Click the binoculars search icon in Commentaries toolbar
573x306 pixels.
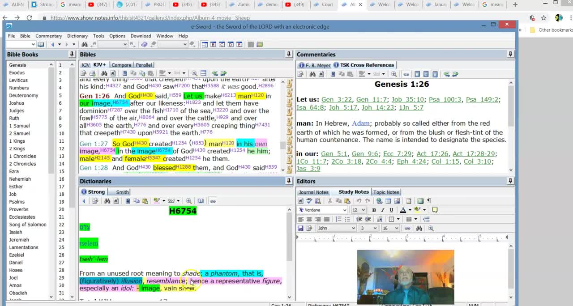tap(312, 74)
